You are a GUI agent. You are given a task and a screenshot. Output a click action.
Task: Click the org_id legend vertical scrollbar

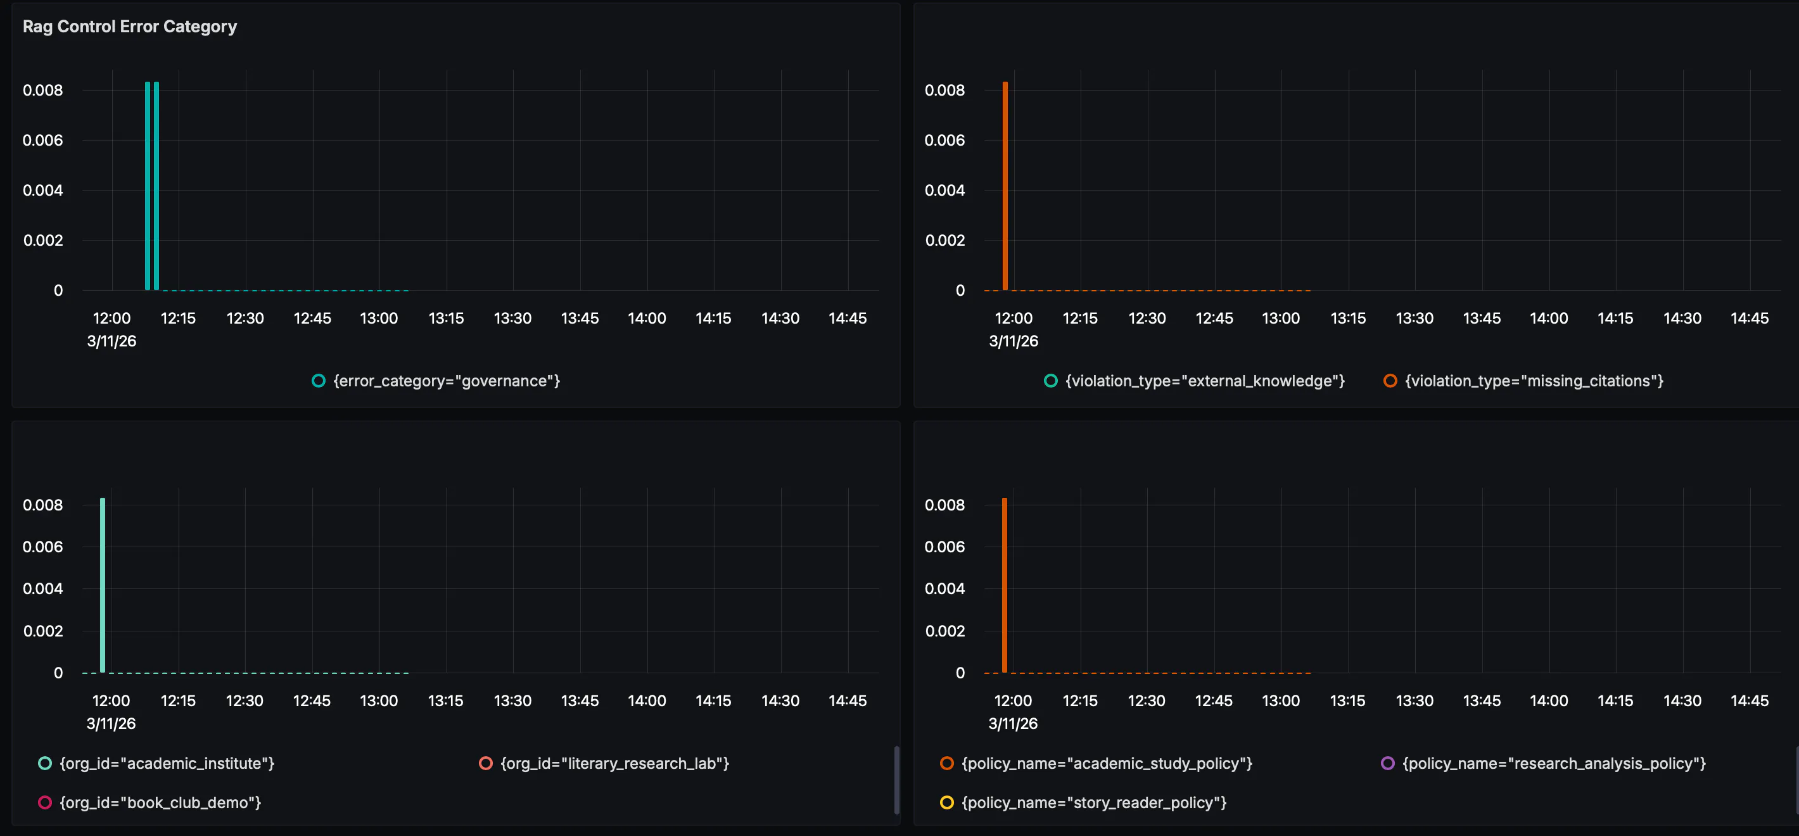897,780
